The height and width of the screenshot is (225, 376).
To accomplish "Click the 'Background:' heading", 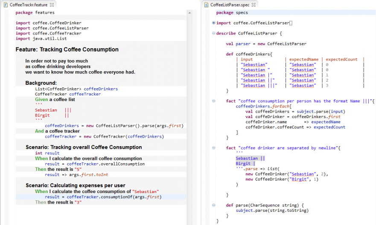I will tap(41, 83).
